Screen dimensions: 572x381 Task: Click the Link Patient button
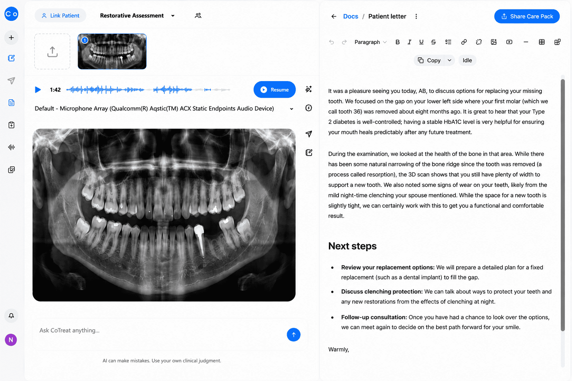coord(60,16)
